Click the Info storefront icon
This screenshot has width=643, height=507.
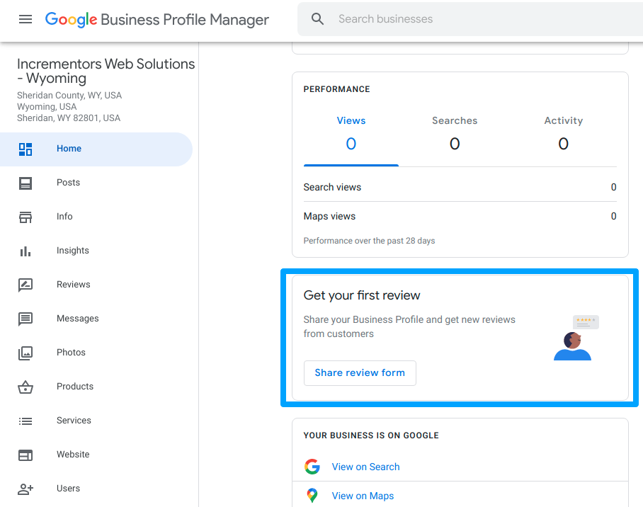click(25, 217)
